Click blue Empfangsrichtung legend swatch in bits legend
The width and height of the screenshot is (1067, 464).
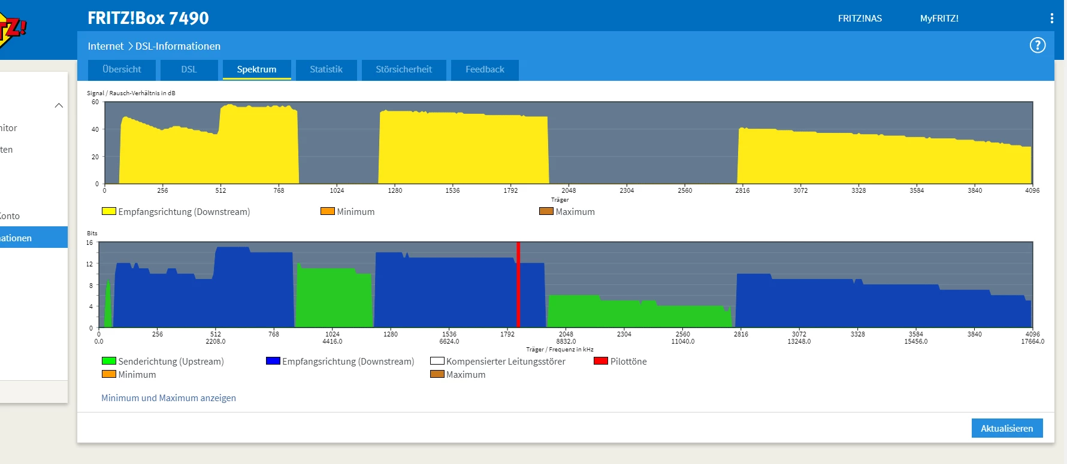coord(273,361)
